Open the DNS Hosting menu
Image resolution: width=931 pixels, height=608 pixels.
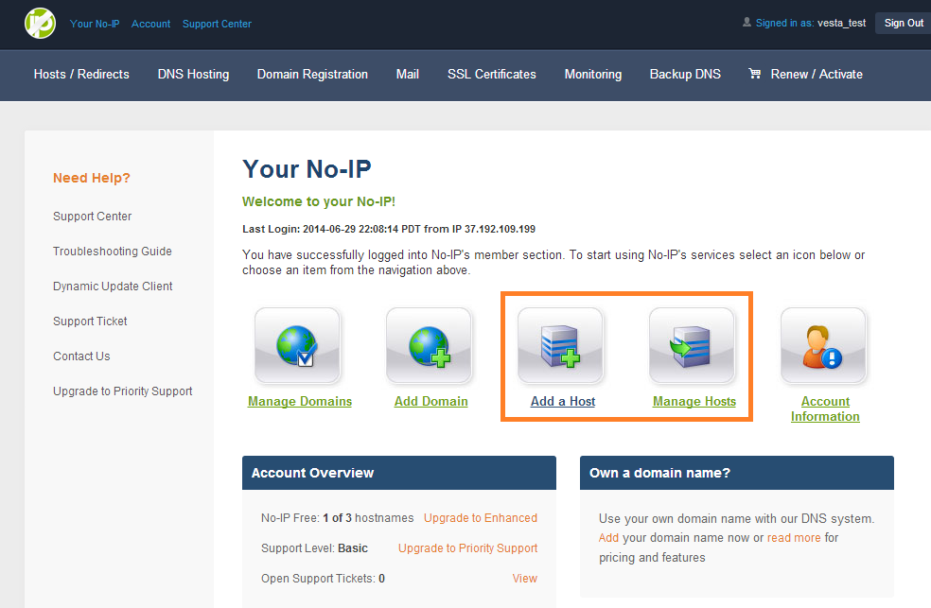193,74
